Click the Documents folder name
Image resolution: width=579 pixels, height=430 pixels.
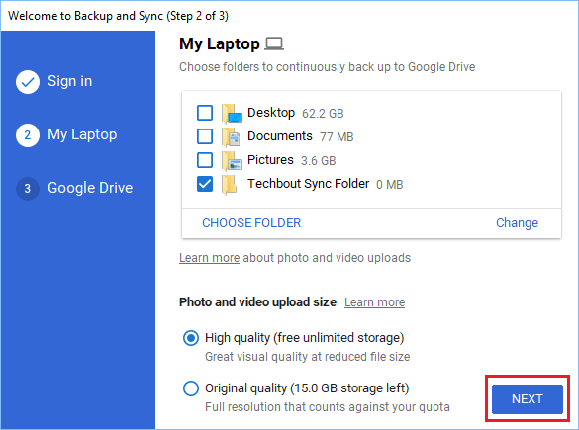click(x=280, y=136)
